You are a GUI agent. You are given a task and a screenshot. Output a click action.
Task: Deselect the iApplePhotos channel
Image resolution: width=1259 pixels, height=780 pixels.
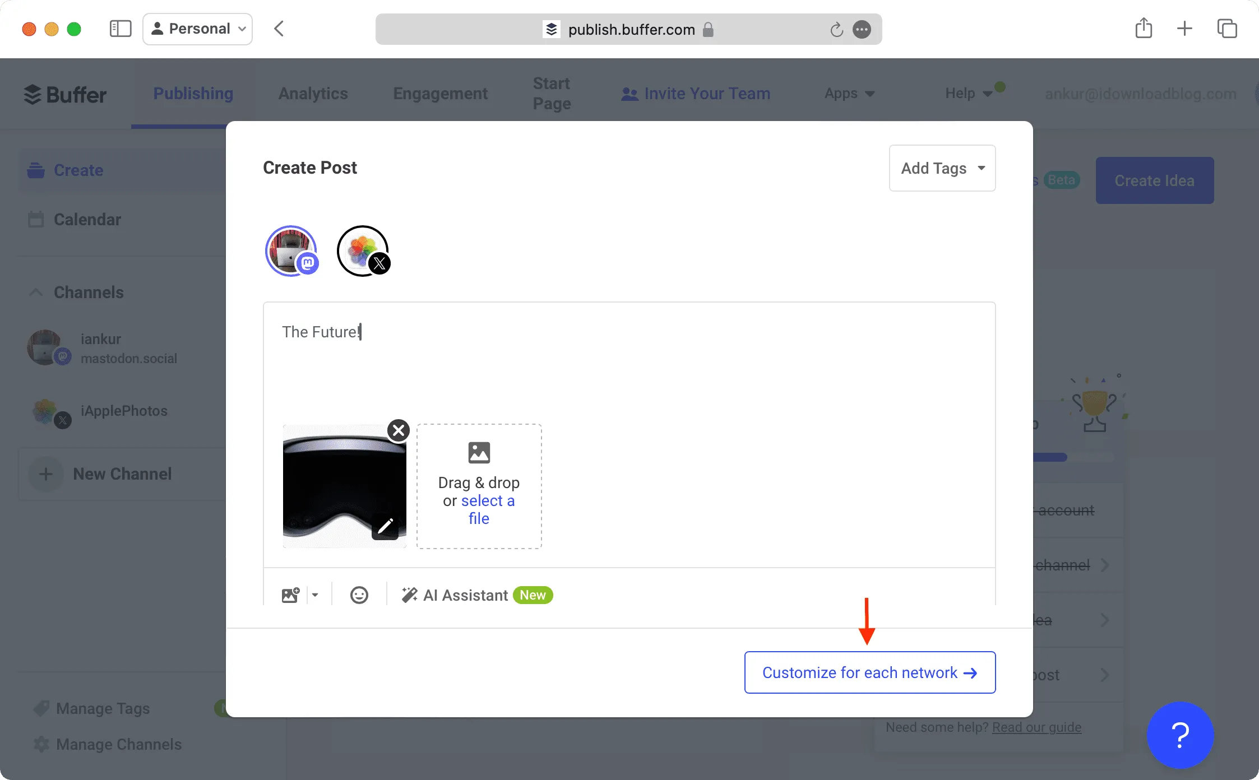tap(362, 250)
